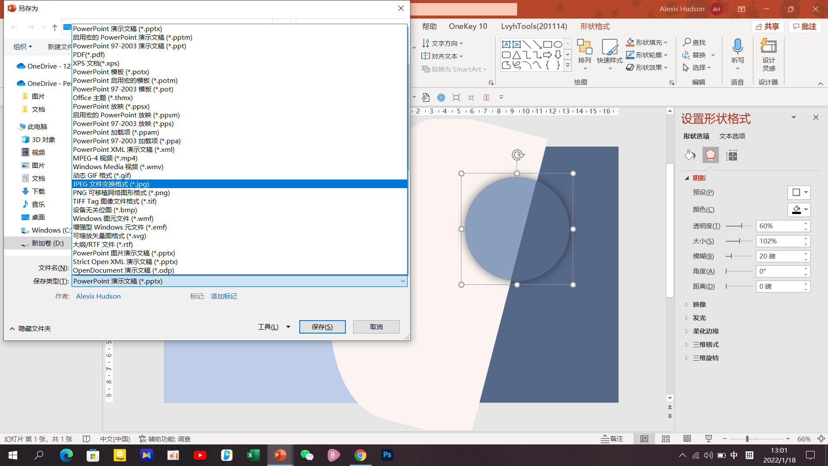Choose PNG format from file type list

click(121, 193)
